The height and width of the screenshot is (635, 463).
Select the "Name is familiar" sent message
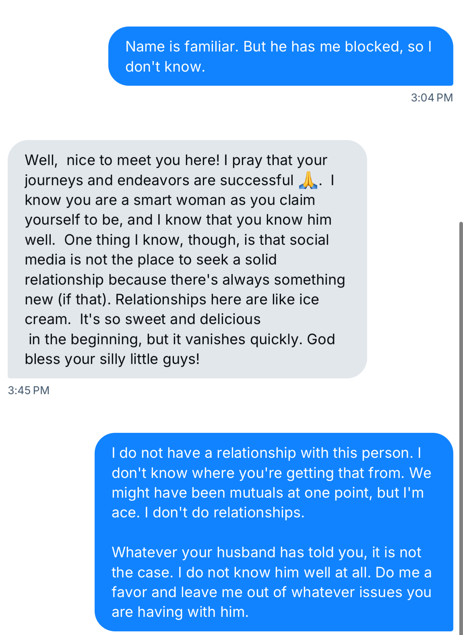click(x=280, y=56)
